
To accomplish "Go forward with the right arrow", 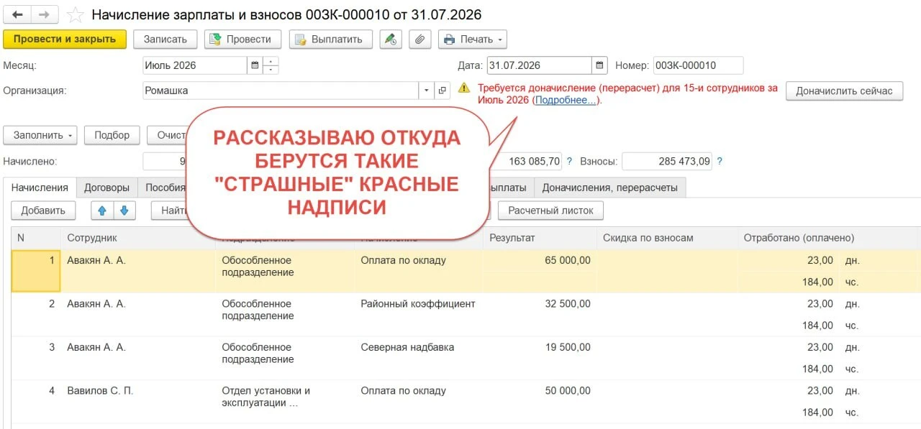I will pos(45,14).
